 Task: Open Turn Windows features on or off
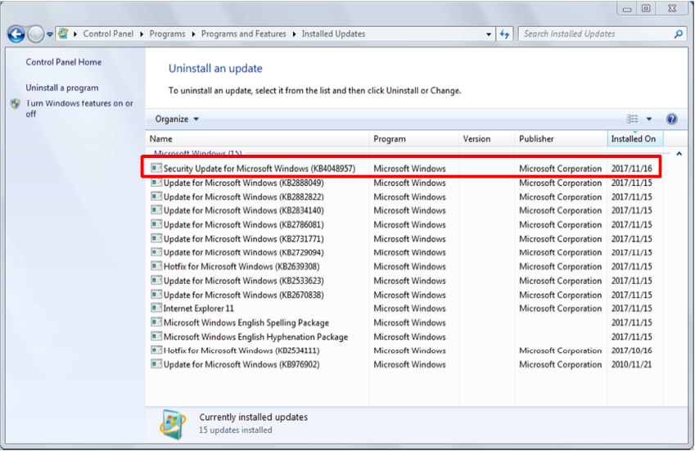[x=79, y=109]
